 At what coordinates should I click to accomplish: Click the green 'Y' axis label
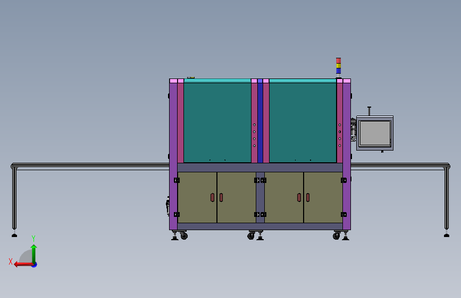(33, 239)
